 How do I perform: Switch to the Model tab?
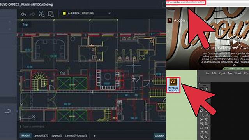[x=25, y=136]
